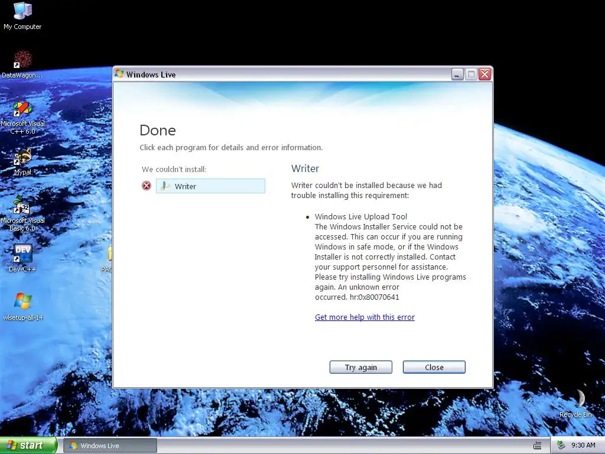Click the Windows Live taskbar button
This screenshot has width=605, height=454.
click(x=110, y=446)
